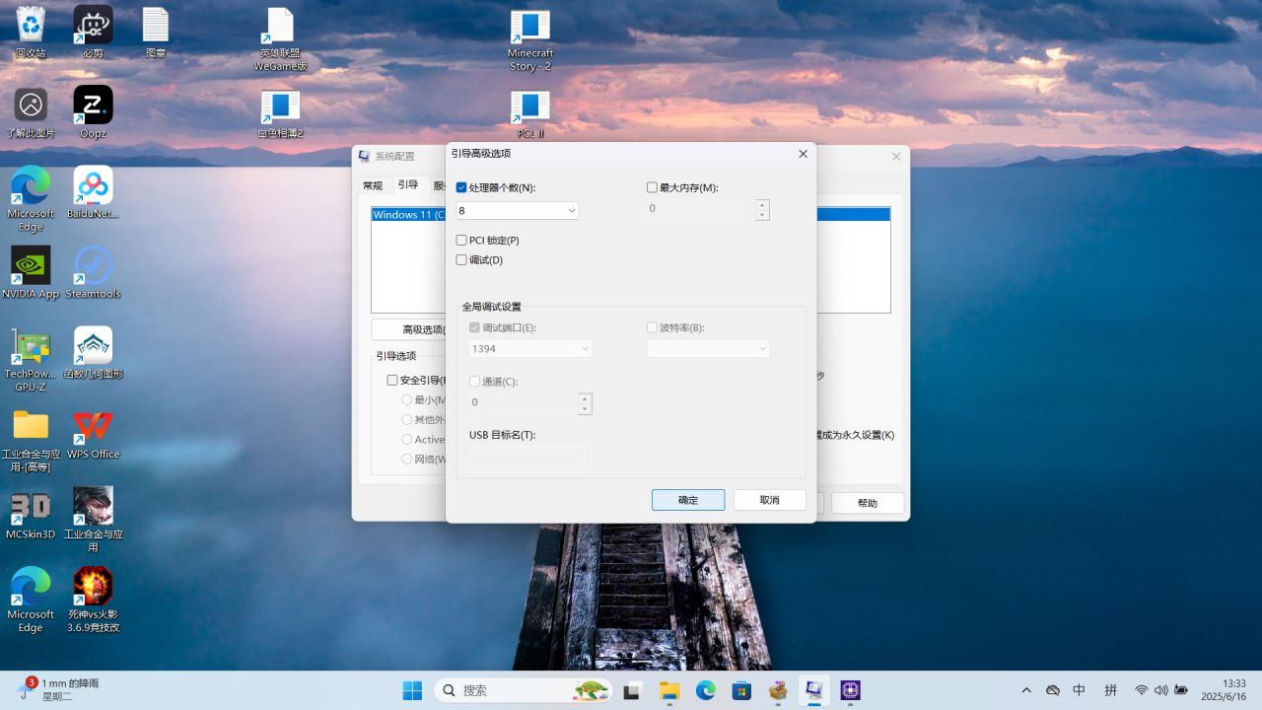Close the 引导高级选项 dialog
1262x710 pixels.
pos(803,154)
